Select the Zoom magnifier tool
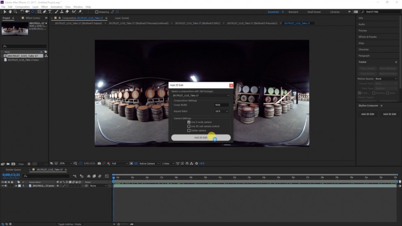The height and width of the screenshot is (226, 402). click(x=16, y=12)
